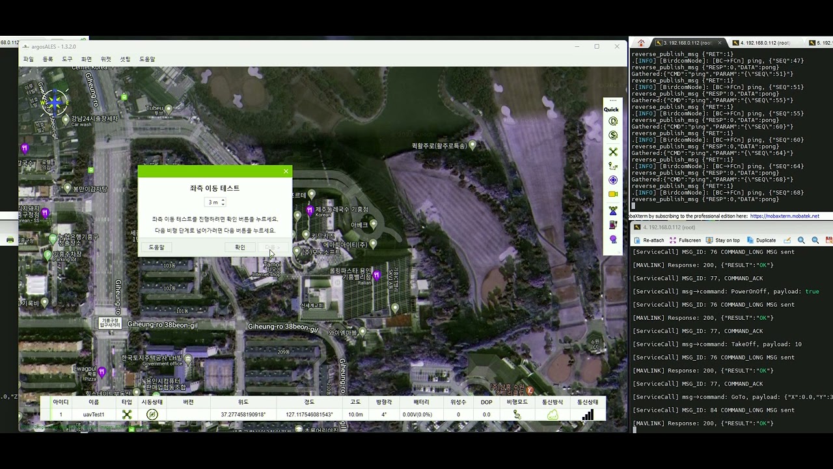Click the first magnifier zoom icon in MobaXterm

801,240
